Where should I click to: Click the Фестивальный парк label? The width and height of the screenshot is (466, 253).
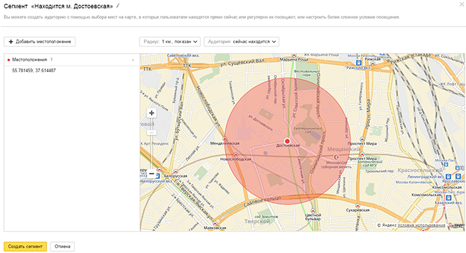pyautogui.click(x=307, y=73)
